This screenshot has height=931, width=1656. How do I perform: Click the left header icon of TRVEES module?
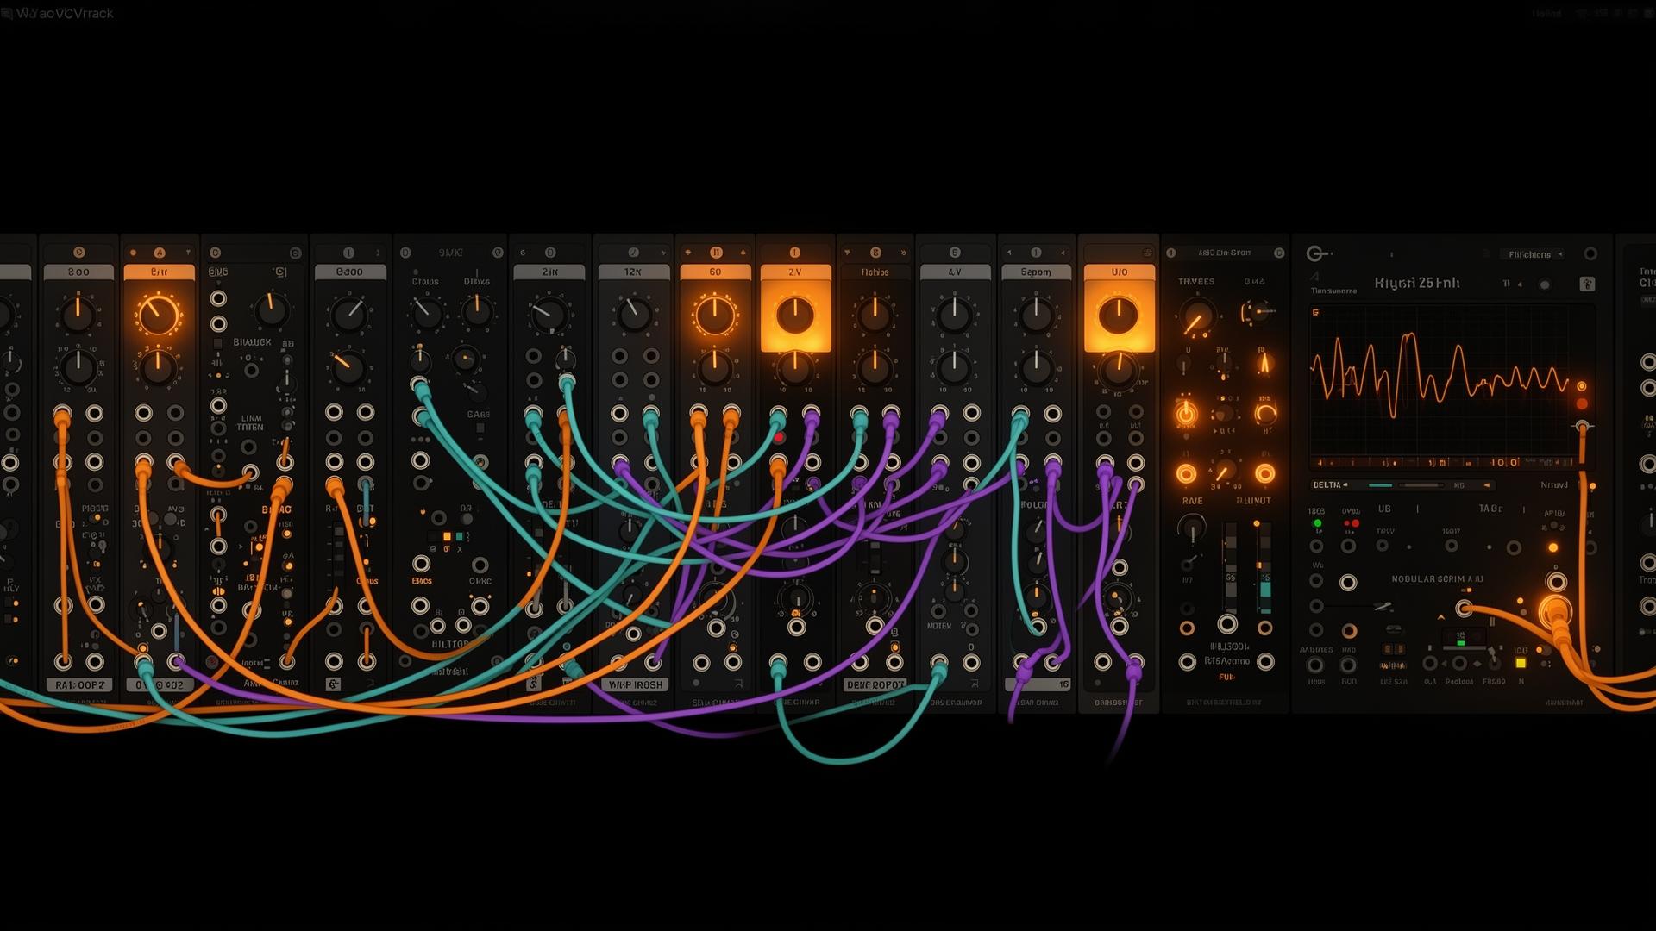coord(1171,253)
